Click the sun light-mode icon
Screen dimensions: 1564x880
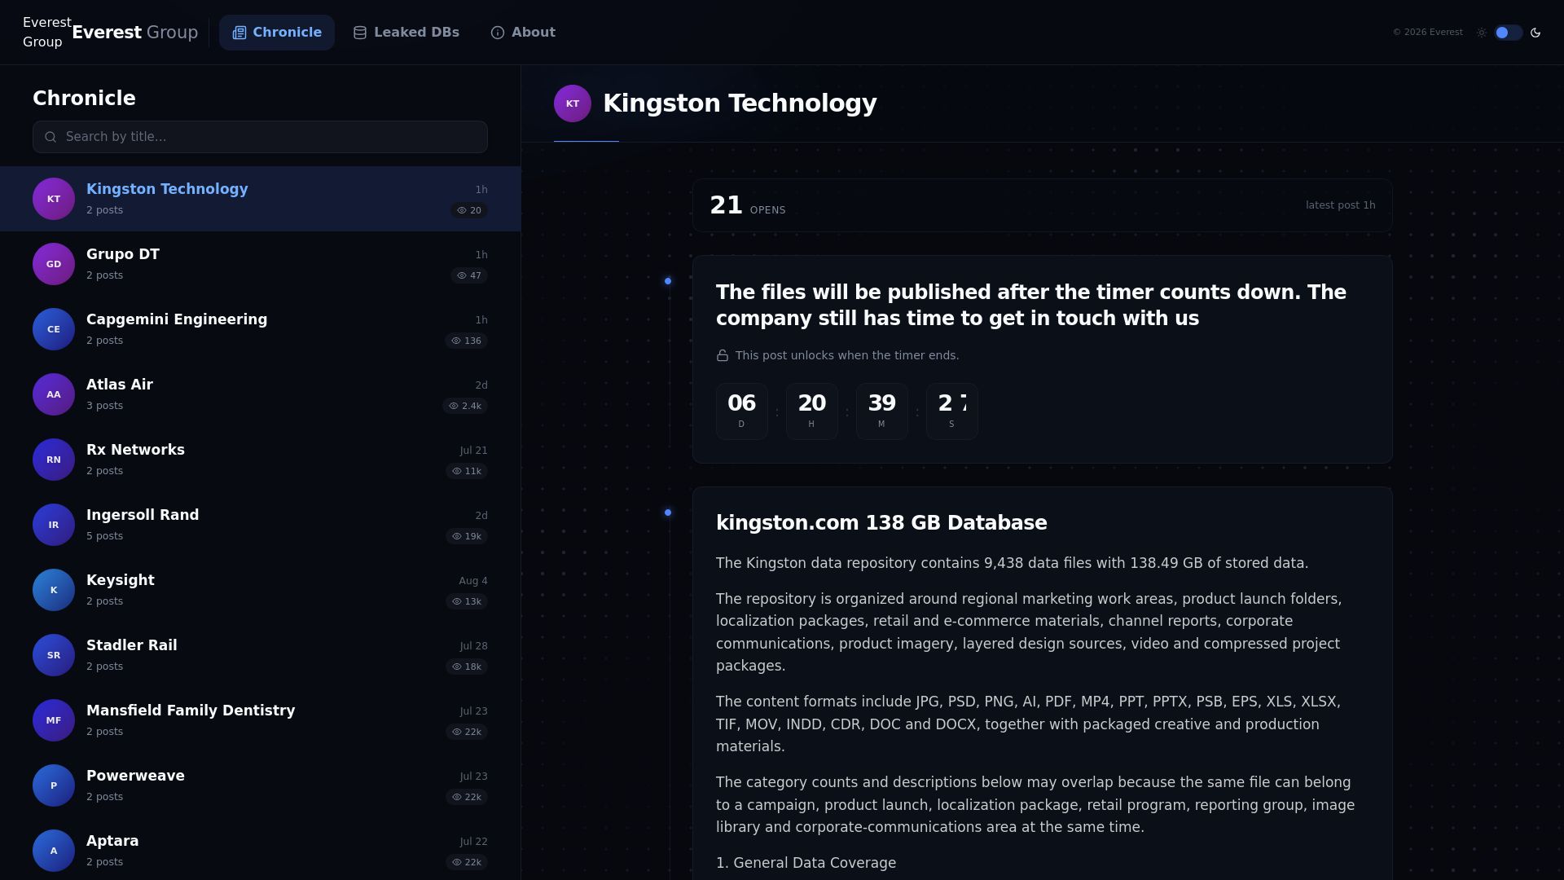point(1482,33)
